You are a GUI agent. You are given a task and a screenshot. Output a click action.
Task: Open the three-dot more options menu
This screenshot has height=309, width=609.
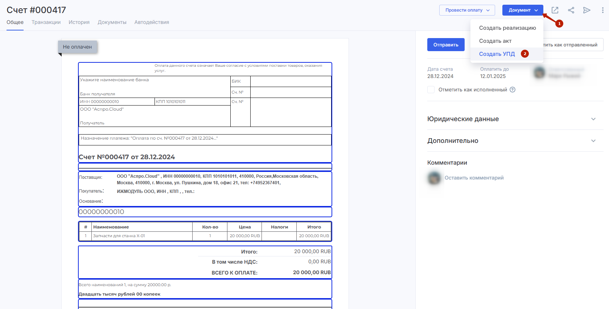click(602, 10)
